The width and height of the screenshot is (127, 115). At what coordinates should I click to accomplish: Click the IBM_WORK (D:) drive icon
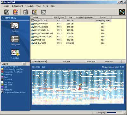pyautogui.click(x=32, y=24)
